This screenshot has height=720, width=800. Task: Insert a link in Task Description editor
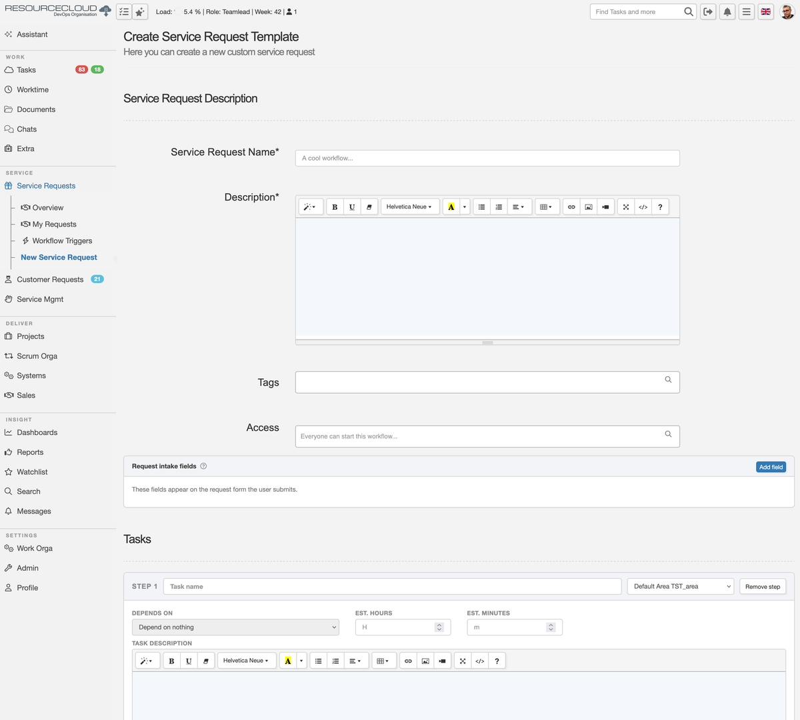[408, 661]
